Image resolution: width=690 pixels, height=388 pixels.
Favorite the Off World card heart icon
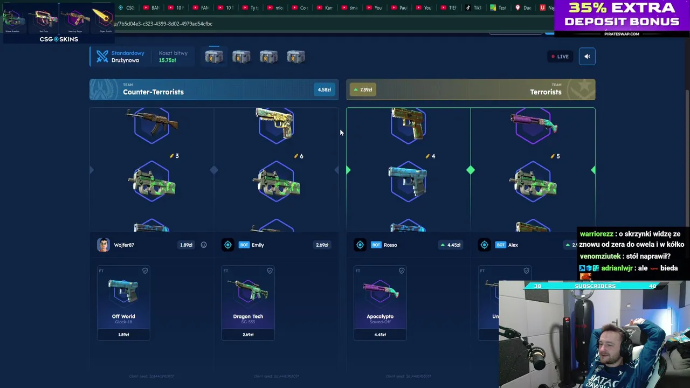(x=145, y=271)
